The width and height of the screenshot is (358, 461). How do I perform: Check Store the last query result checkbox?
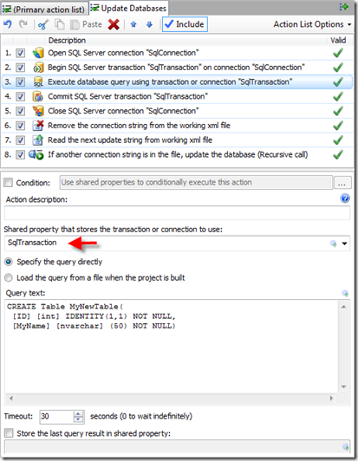tap(9, 433)
